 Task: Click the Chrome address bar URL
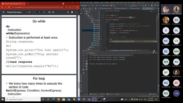click(x=39, y=7)
